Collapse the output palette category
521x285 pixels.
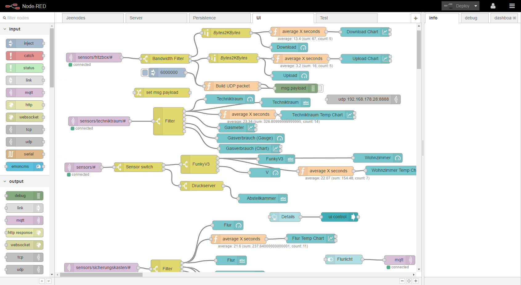point(5,181)
